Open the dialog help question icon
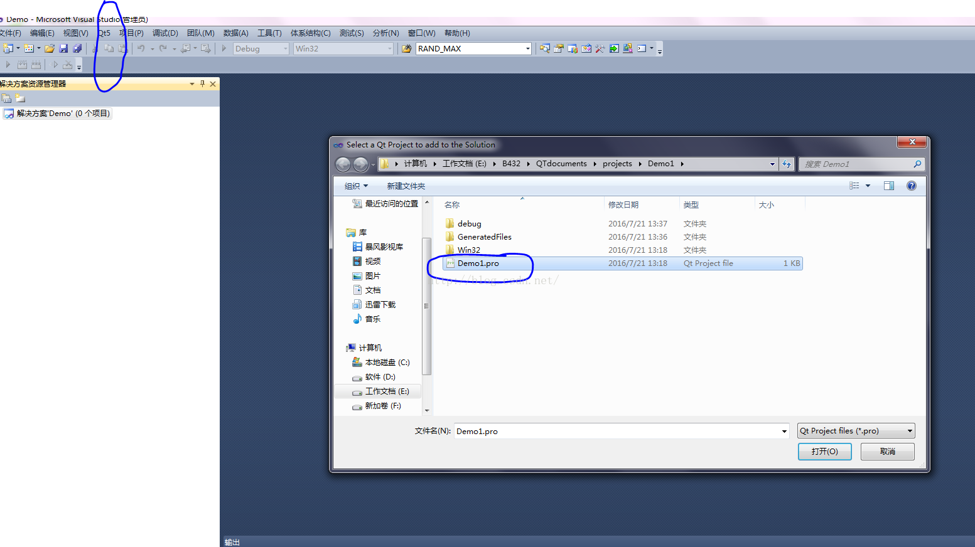975x547 pixels. 912,186
